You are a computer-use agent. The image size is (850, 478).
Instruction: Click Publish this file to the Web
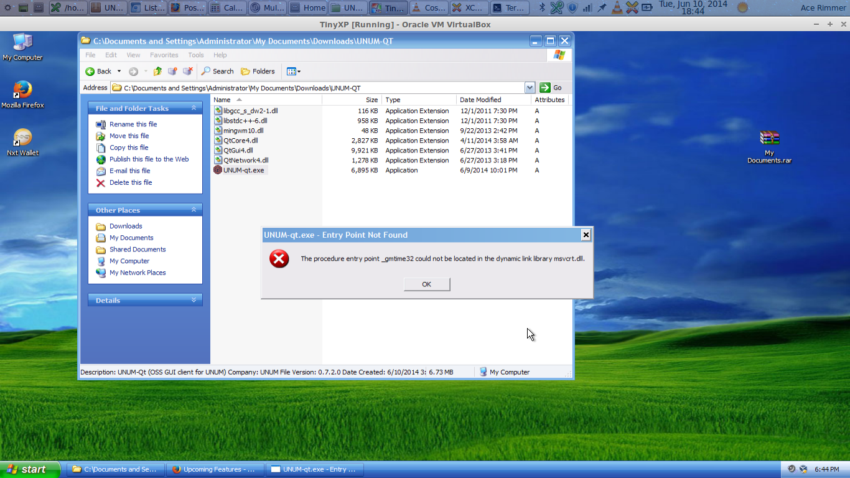tap(149, 159)
